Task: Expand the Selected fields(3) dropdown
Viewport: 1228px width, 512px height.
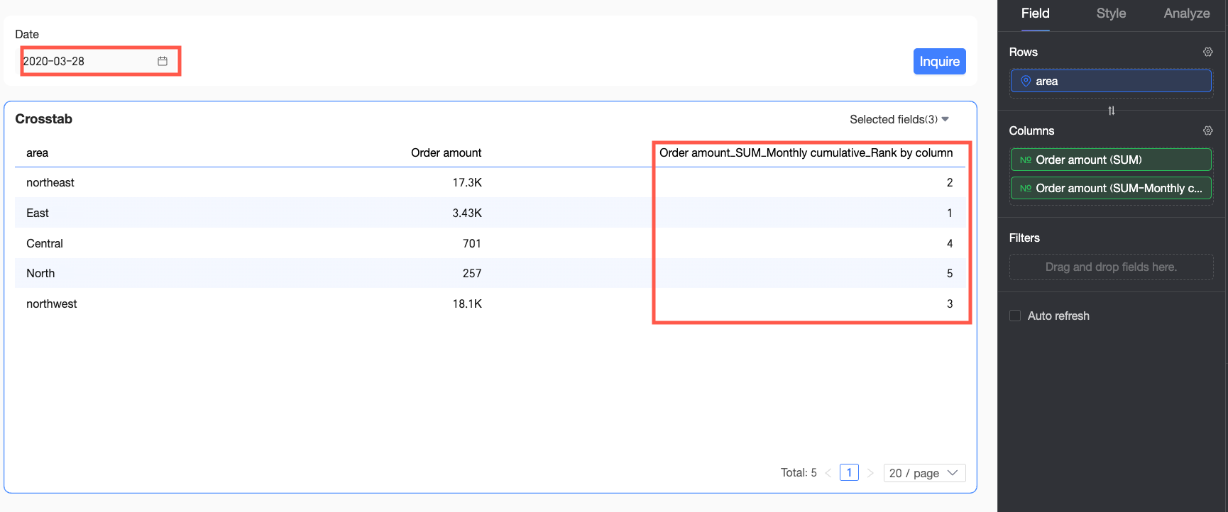Action: 899,119
